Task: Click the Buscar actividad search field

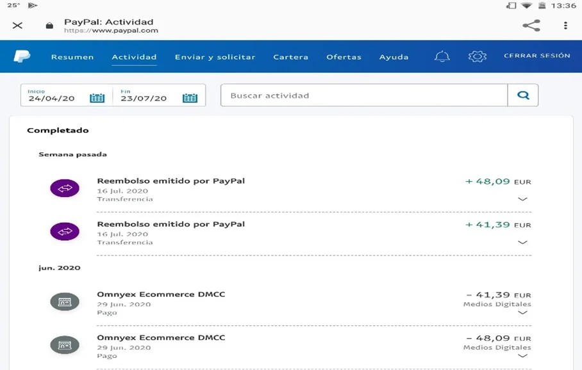Action: pos(364,95)
